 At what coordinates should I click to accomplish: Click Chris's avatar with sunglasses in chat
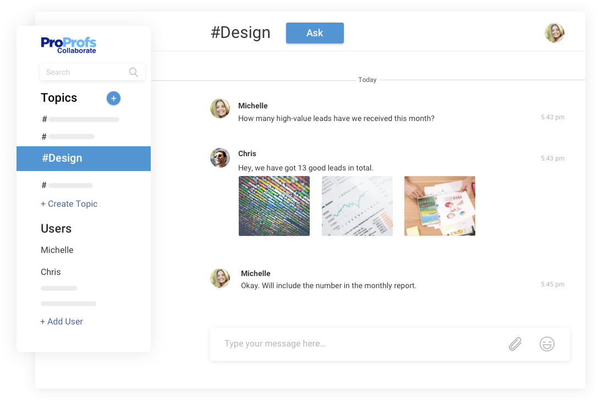click(x=220, y=158)
